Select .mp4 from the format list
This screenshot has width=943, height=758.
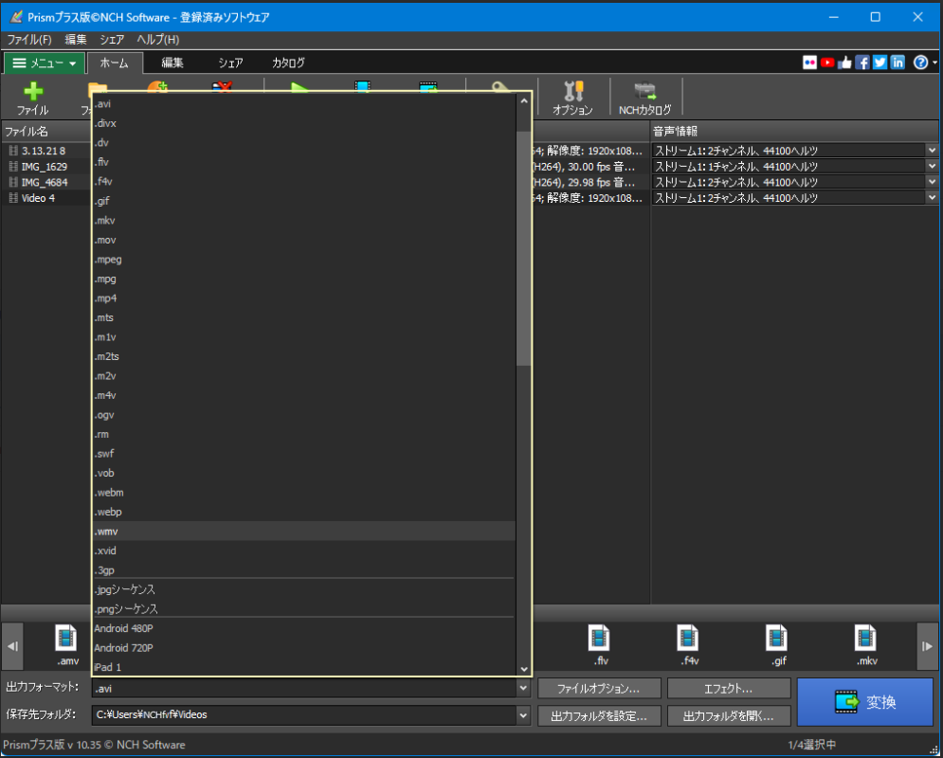303,298
